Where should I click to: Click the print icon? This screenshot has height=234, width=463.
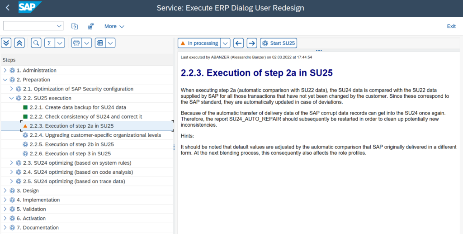pos(76,43)
